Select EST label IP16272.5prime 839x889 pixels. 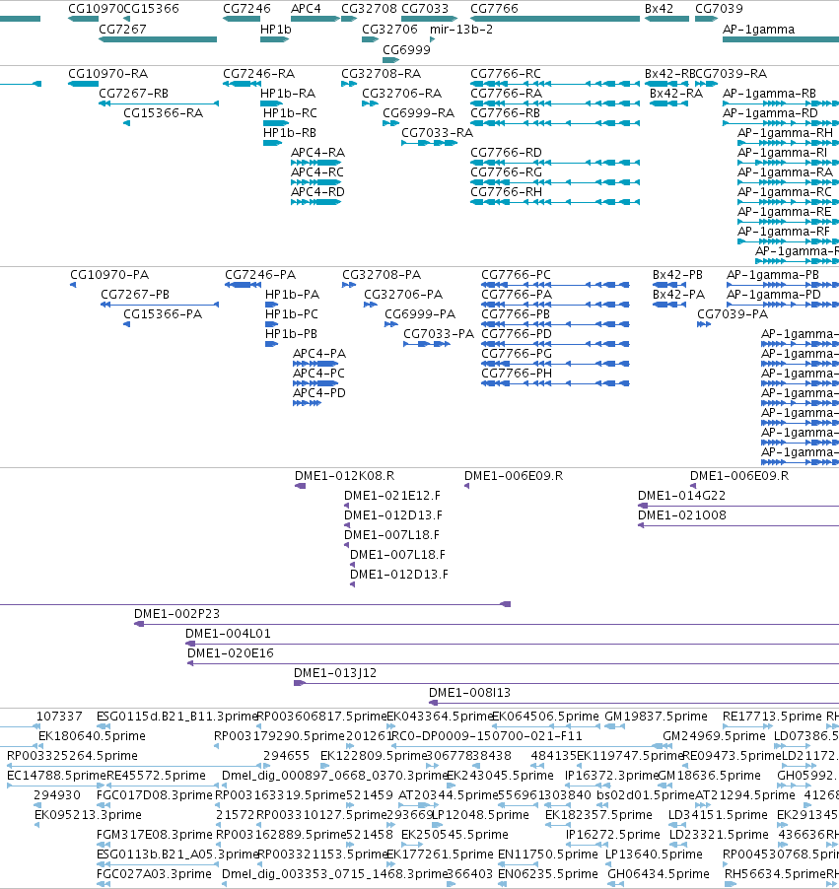tap(612, 835)
